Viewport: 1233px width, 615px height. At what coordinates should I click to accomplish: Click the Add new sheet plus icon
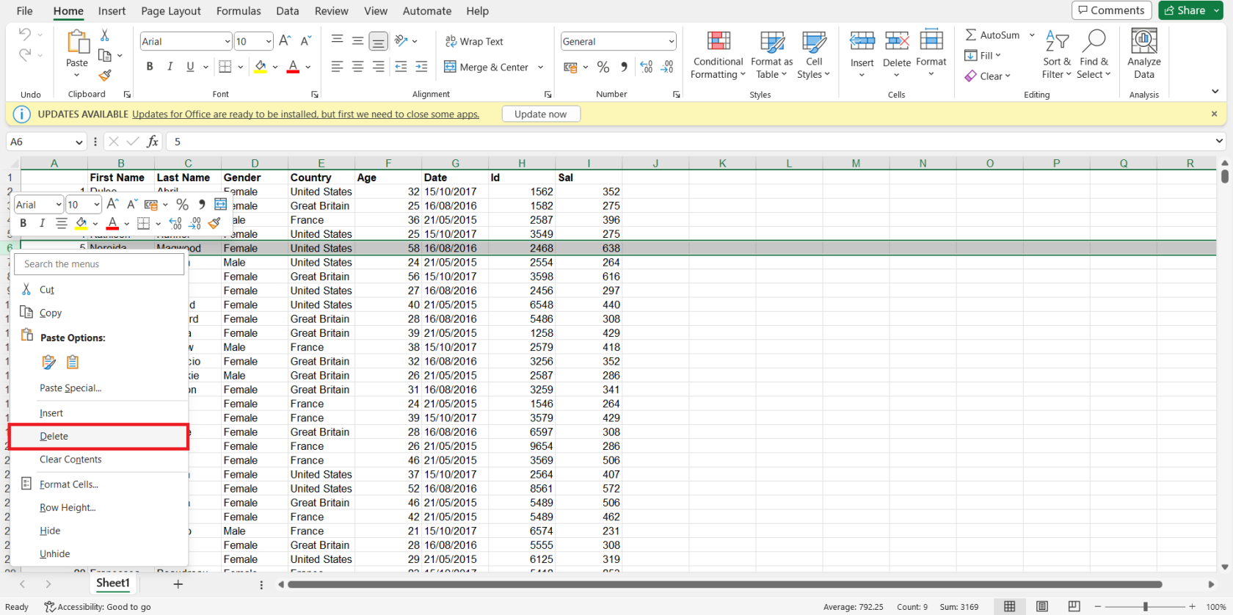178,584
